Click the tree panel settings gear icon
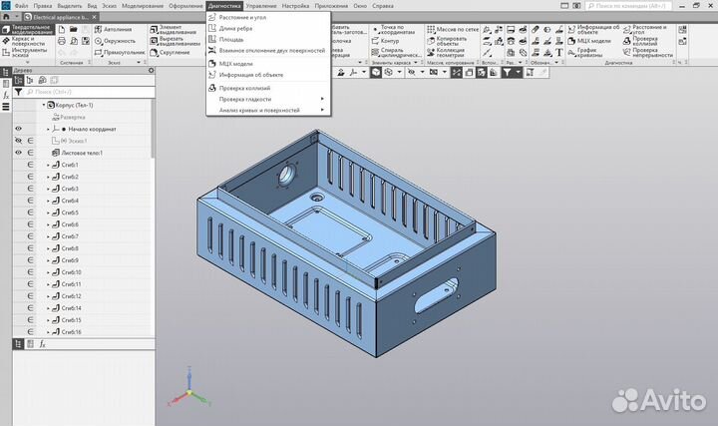This screenshot has width=718, height=426. click(x=152, y=71)
